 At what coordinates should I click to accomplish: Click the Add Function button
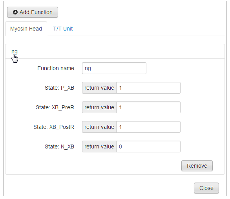click(33, 12)
